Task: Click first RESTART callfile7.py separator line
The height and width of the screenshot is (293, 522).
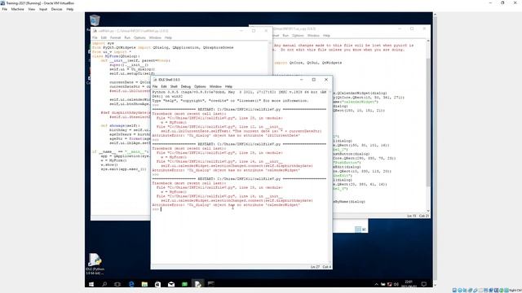Action: (x=239, y=109)
